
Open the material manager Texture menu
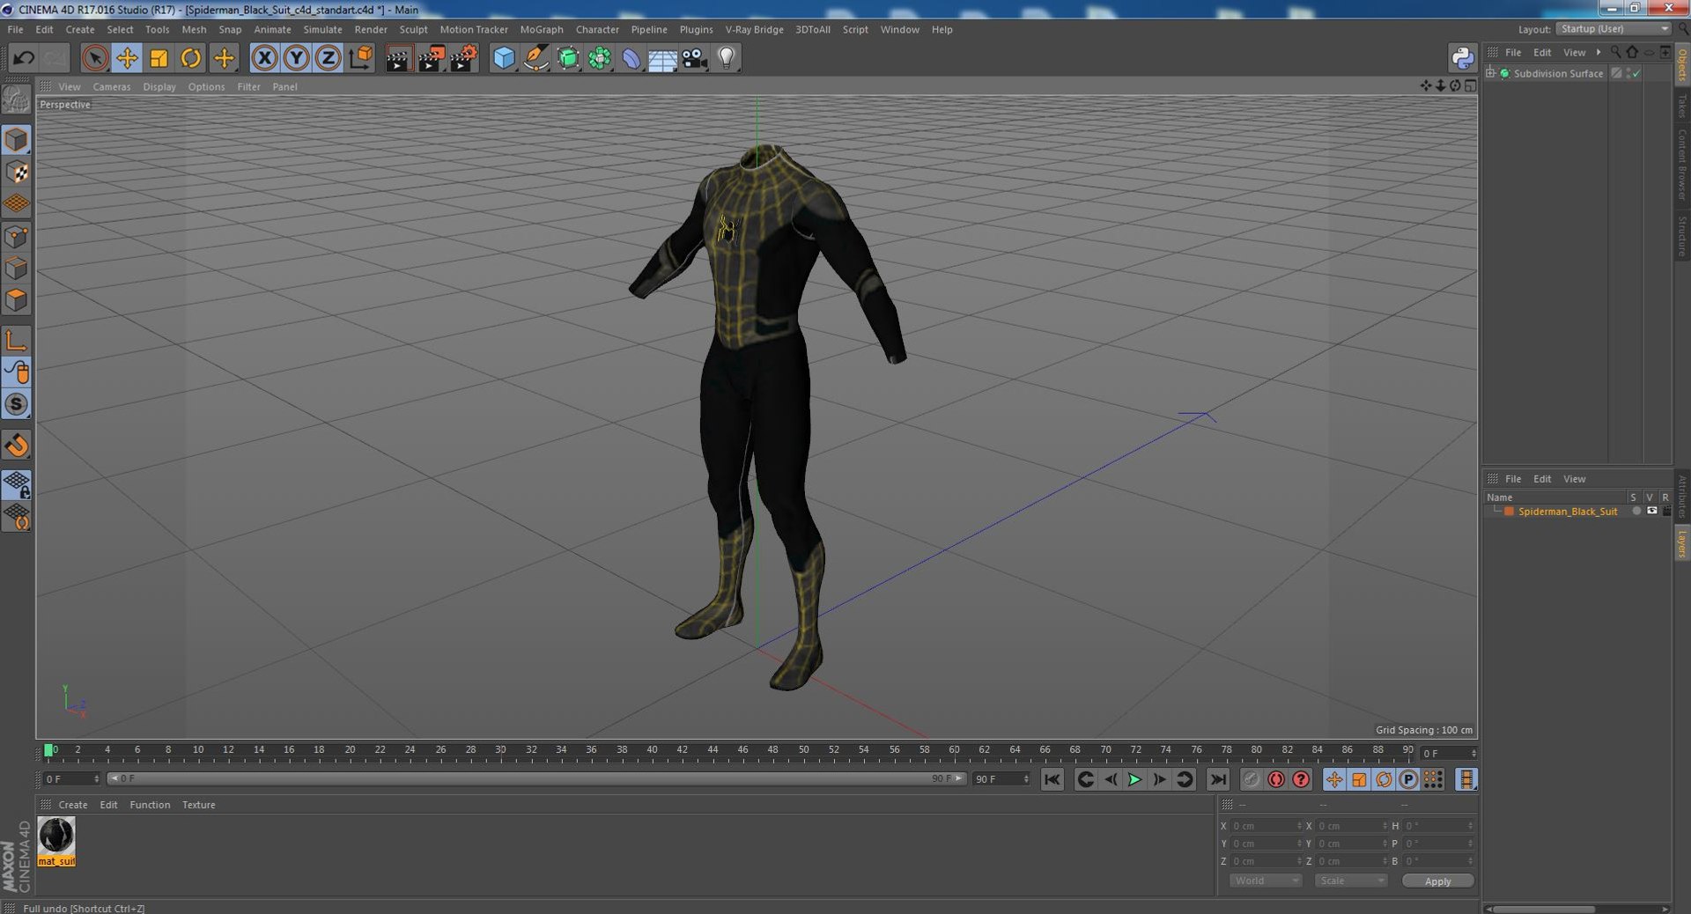(198, 805)
